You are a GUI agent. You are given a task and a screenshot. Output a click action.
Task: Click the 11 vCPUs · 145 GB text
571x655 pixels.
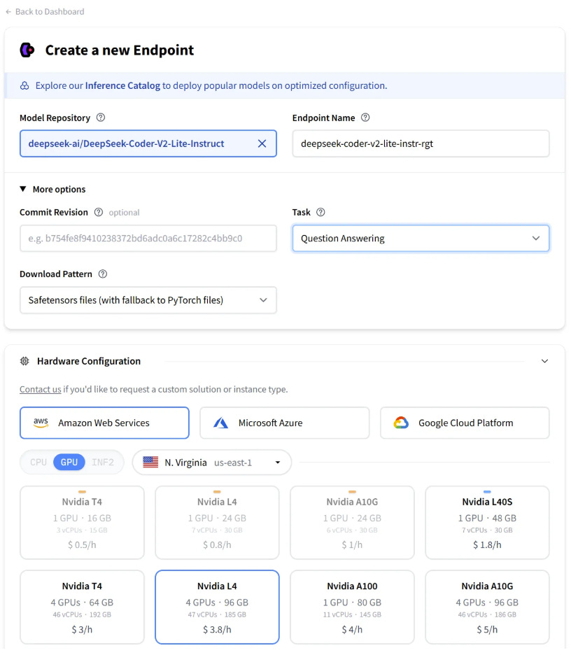[x=352, y=614]
